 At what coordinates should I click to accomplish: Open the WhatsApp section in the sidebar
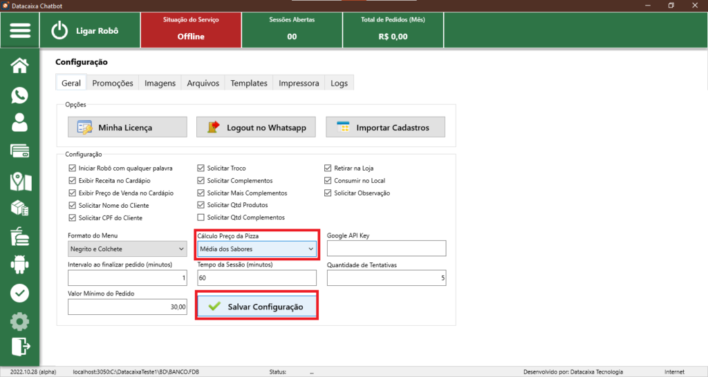pyautogui.click(x=20, y=95)
